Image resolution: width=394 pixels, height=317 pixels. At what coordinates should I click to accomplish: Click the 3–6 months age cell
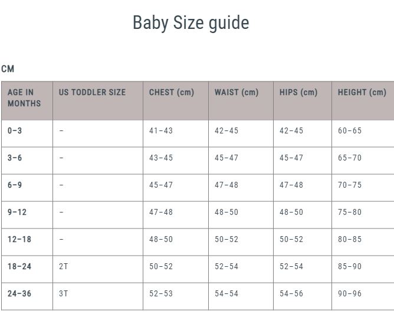15,158
